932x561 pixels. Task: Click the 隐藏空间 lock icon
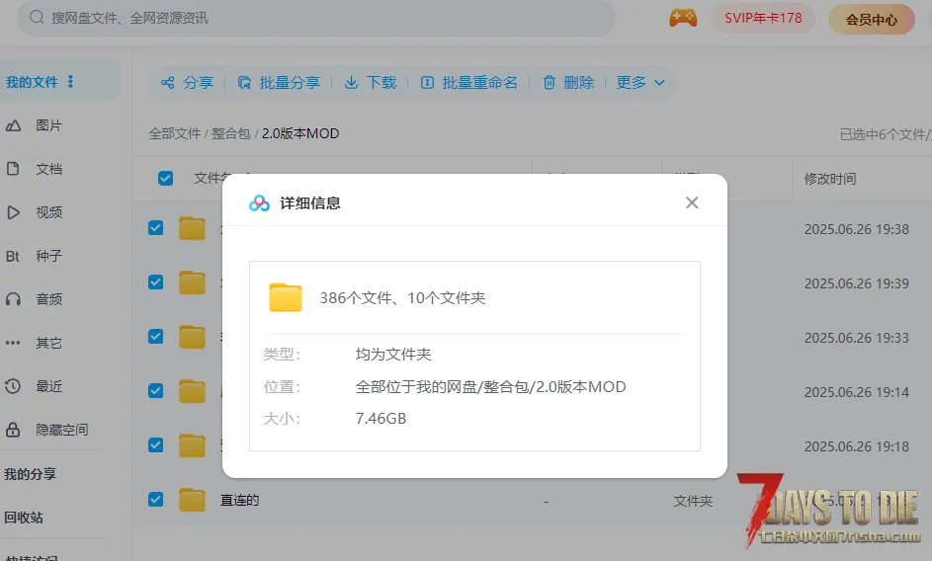(13, 430)
